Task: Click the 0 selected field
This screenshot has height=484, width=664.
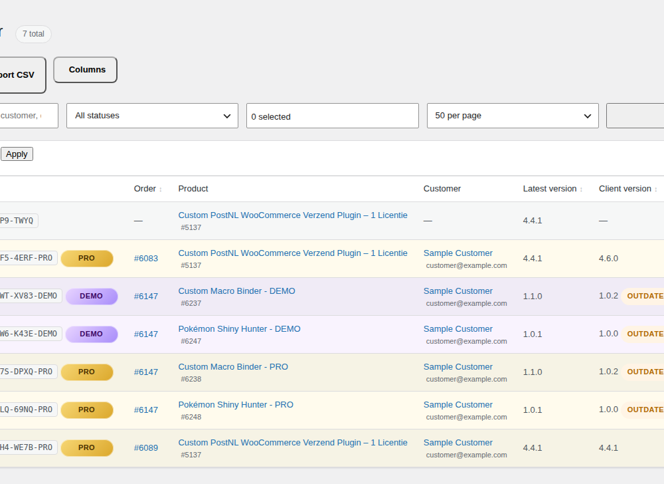Action: (333, 116)
